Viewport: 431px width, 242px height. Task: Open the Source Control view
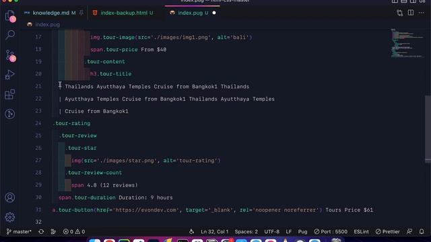(10, 56)
